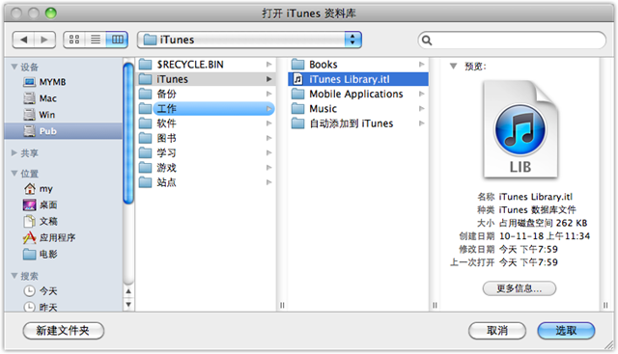Click the 取消 button
Viewport: 618px width, 354px height.
click(497, 331)
